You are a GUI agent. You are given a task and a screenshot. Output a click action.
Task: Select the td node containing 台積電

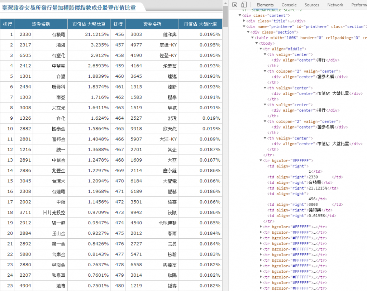point(300,183)
